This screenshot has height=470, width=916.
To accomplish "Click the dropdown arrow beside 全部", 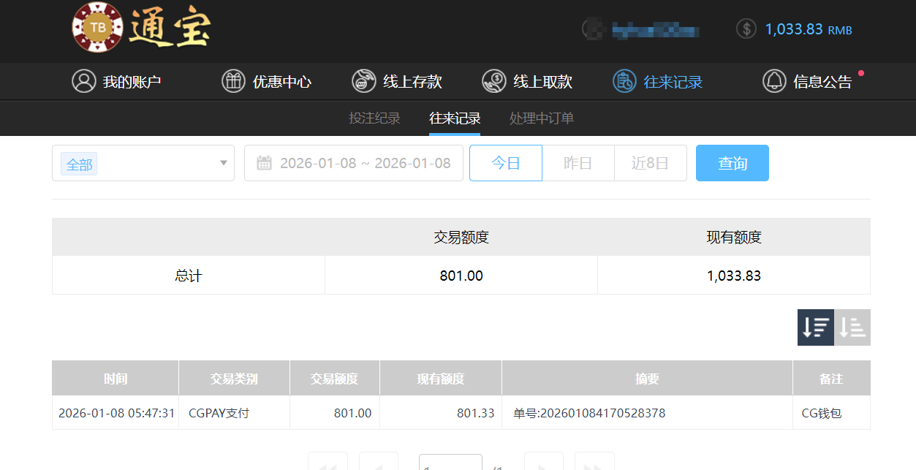I will [x=224, y=163].
